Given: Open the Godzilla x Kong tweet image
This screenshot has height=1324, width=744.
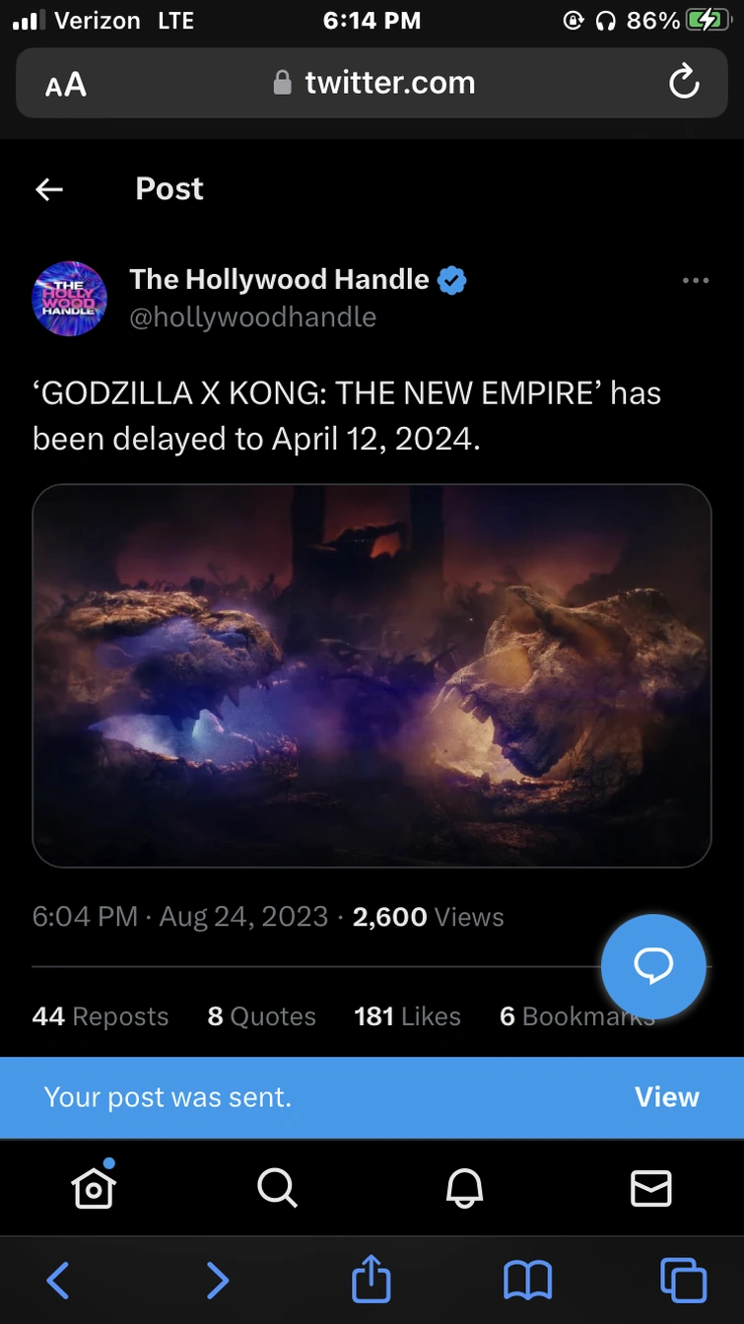Looking at the screenshot, I should coord(372,675).
